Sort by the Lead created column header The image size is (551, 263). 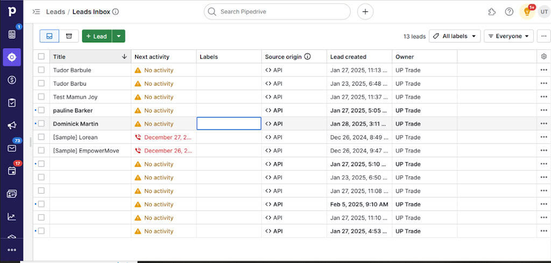coord(348,56)
